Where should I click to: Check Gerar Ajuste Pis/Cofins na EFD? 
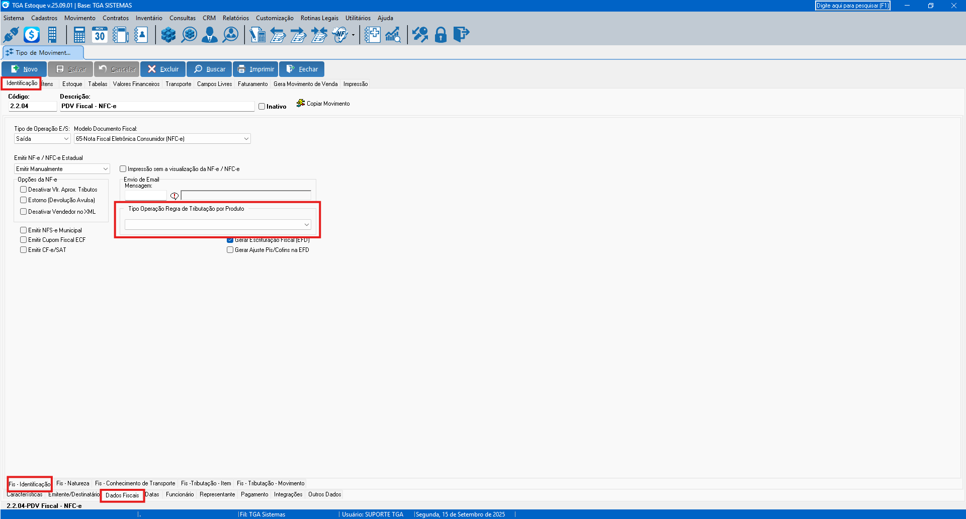pyautogui.click(x=230, y=250)
